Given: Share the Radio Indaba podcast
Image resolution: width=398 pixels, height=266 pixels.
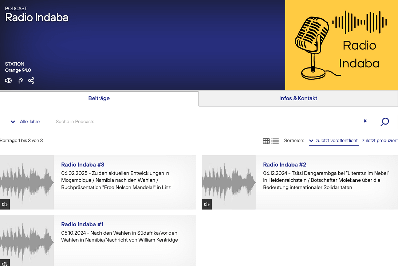Looking at the screenshot, I should [31, 80].
